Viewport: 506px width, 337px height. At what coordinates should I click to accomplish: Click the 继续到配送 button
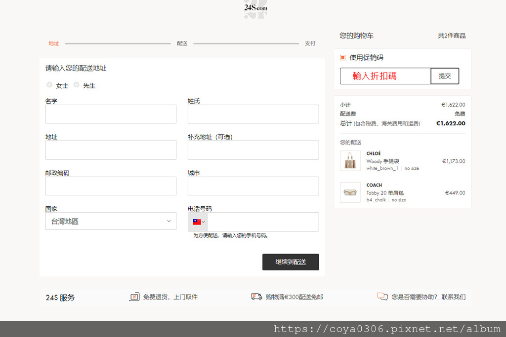[291, 262]
